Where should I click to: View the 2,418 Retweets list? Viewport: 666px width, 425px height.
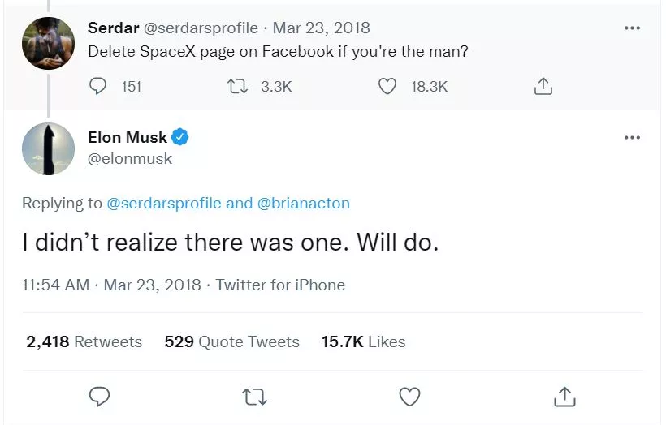tap(84, 341)
